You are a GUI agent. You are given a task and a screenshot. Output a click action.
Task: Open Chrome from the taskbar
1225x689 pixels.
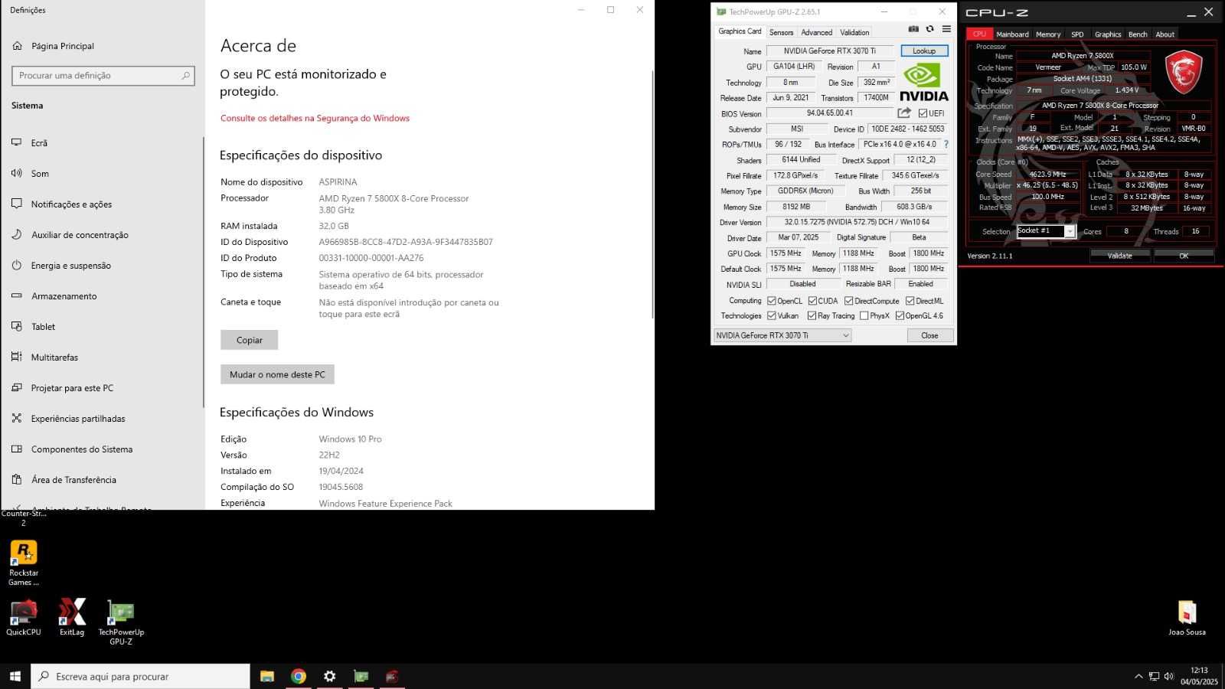(299, 676)
